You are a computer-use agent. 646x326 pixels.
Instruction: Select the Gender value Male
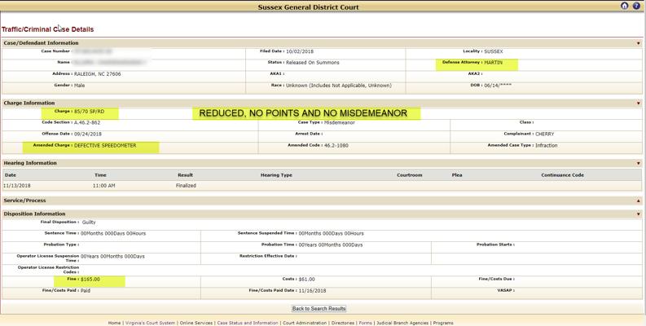[80, 86]
